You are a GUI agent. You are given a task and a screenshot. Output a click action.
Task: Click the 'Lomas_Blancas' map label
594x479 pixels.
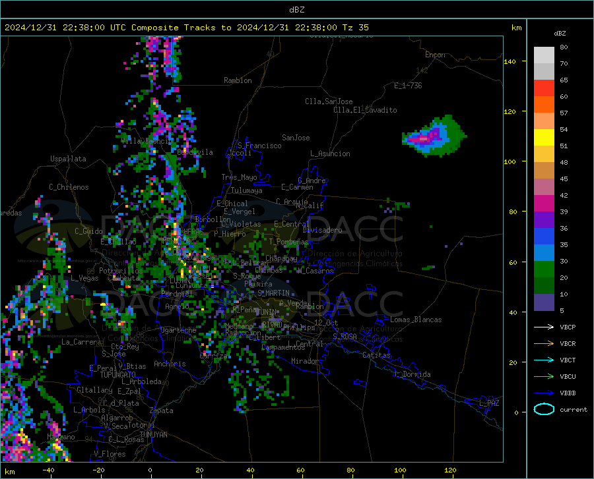click(416, 320)
